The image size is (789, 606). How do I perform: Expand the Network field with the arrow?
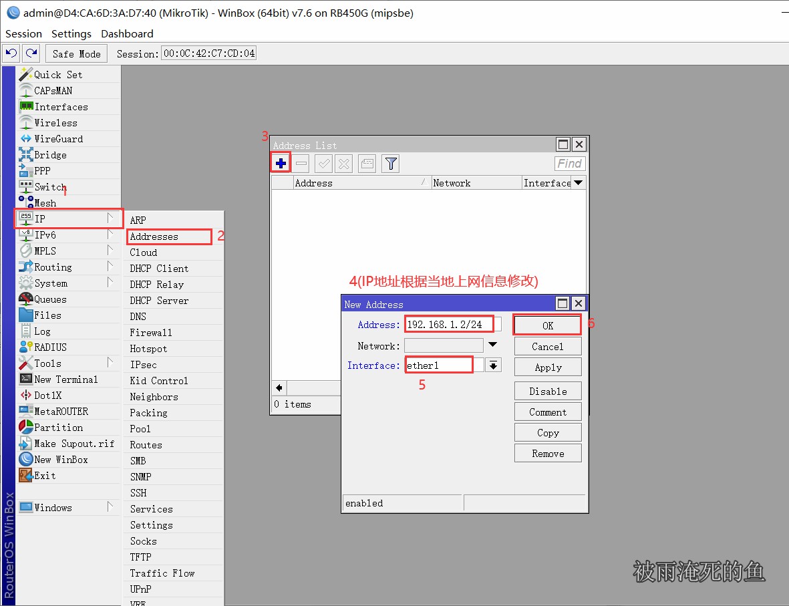pos(492,345)
